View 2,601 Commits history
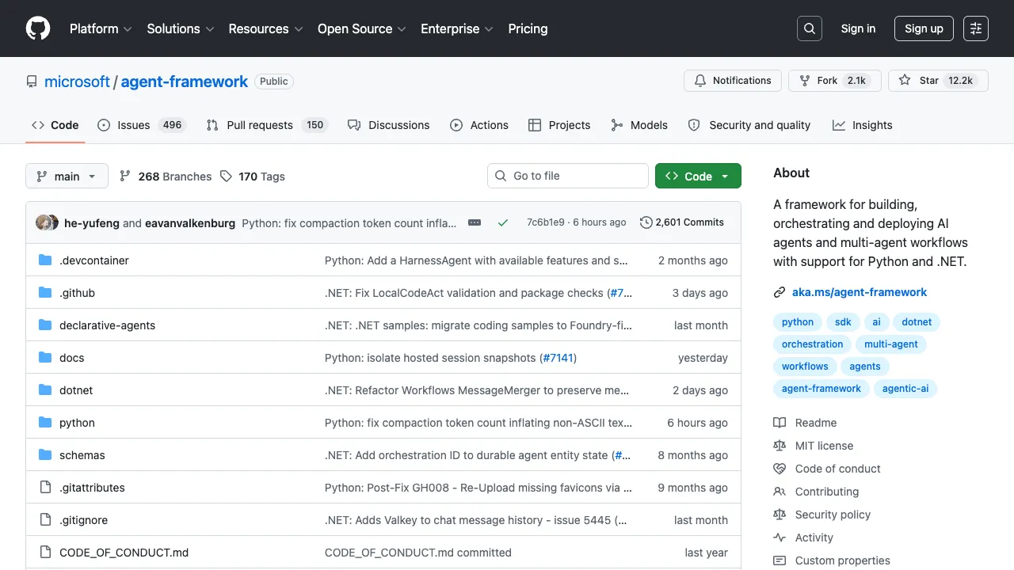Viewport: 1014px width, 570px height. pos(682,222)
